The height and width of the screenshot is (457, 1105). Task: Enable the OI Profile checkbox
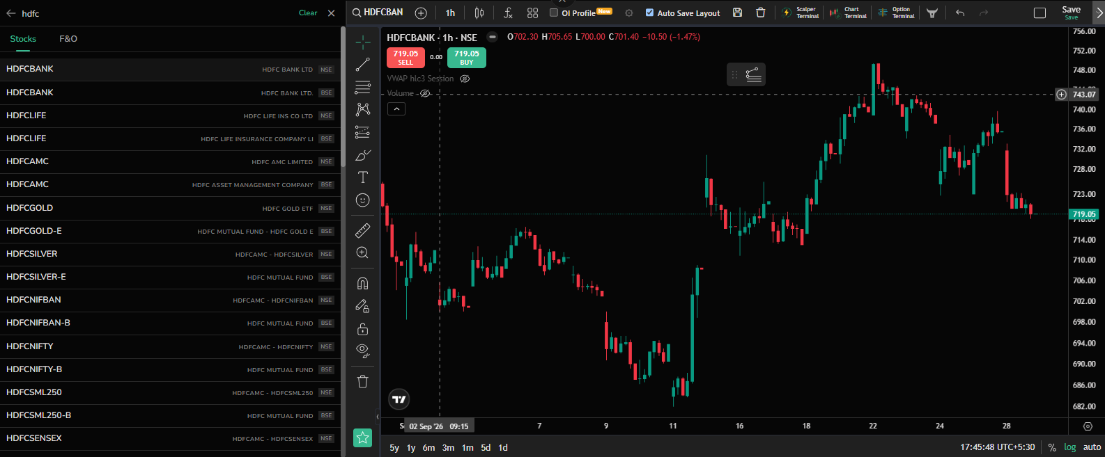click(554, 13)
